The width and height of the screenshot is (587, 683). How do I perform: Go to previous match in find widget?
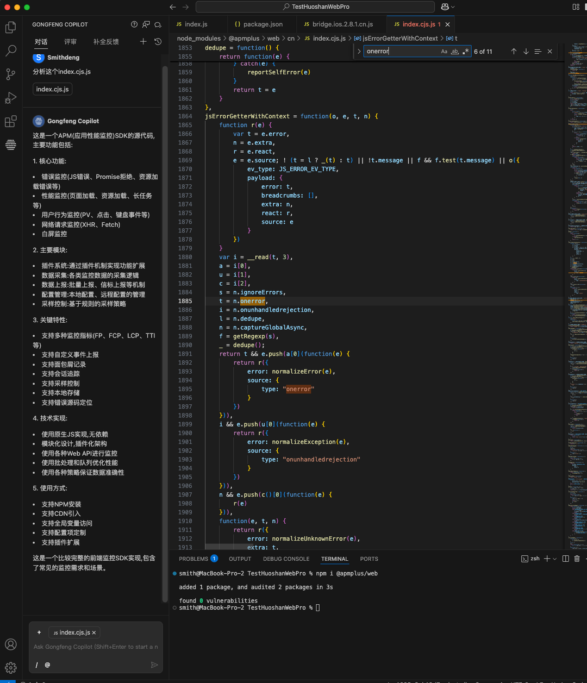[x=514, y=51]
